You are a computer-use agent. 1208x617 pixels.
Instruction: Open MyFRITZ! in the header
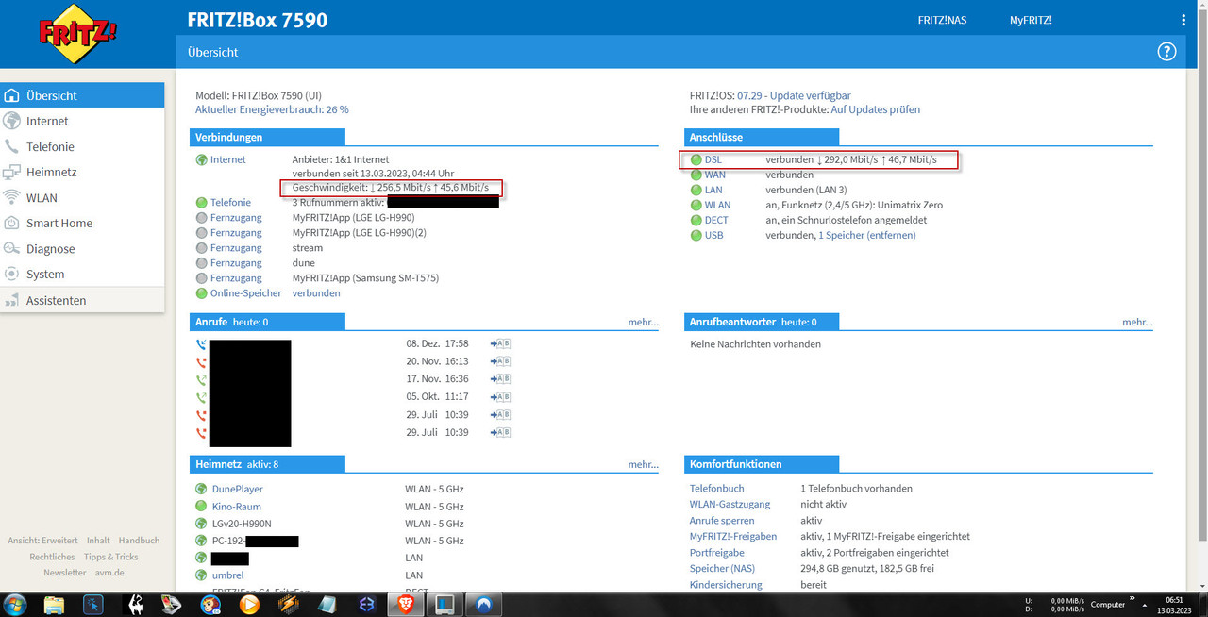(1031, 20)
